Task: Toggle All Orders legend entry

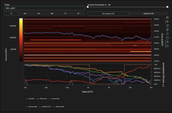Action: click(x=30, y=99)
